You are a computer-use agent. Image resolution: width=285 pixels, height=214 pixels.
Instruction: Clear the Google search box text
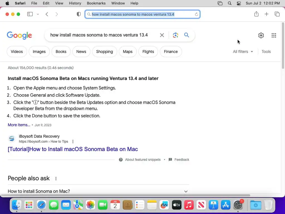click(x=162, y=35)
